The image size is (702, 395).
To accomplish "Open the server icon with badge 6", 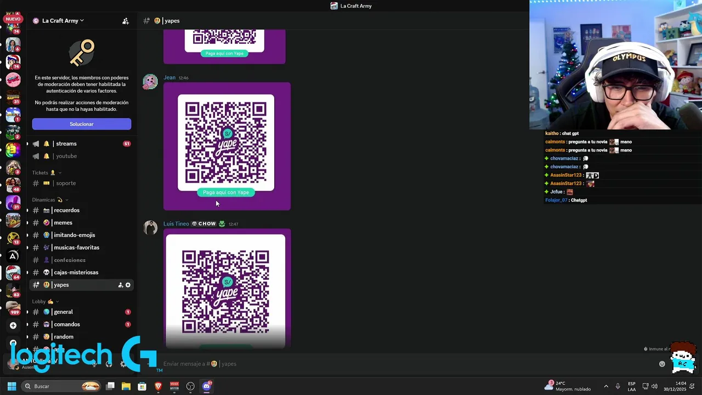I will (13, 44).
